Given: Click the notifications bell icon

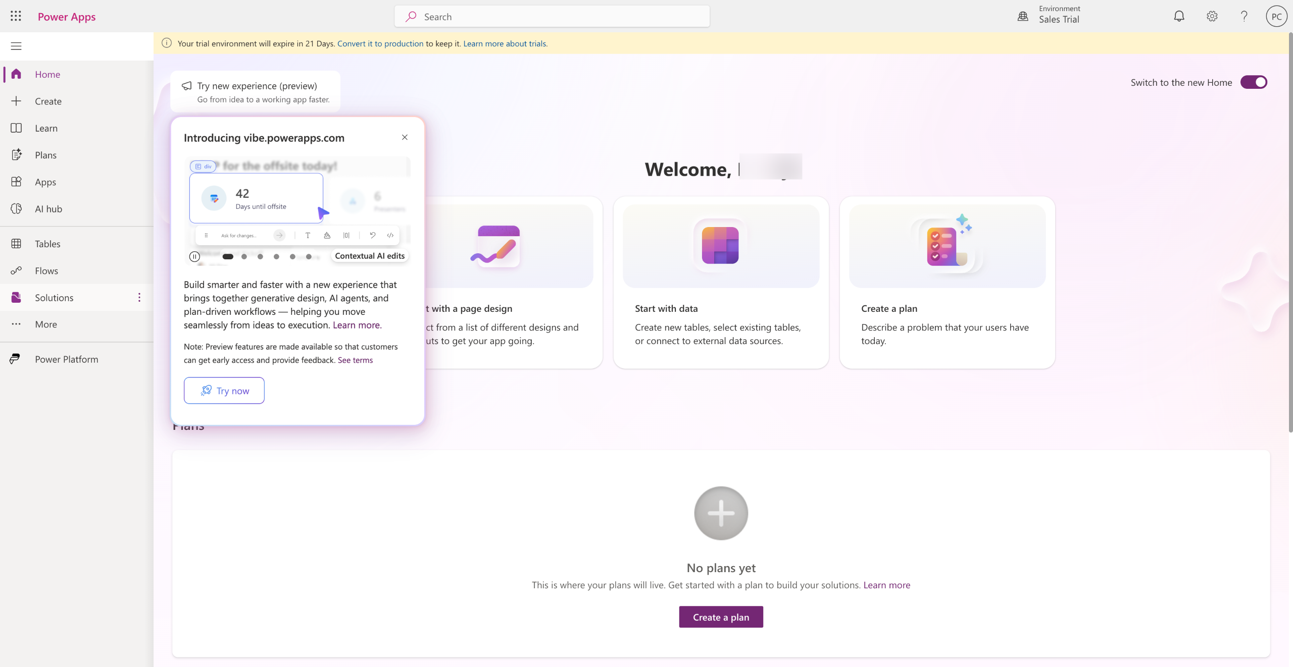Looking at the screenshot, I should pyautogui.click(x=1179, y=16).
